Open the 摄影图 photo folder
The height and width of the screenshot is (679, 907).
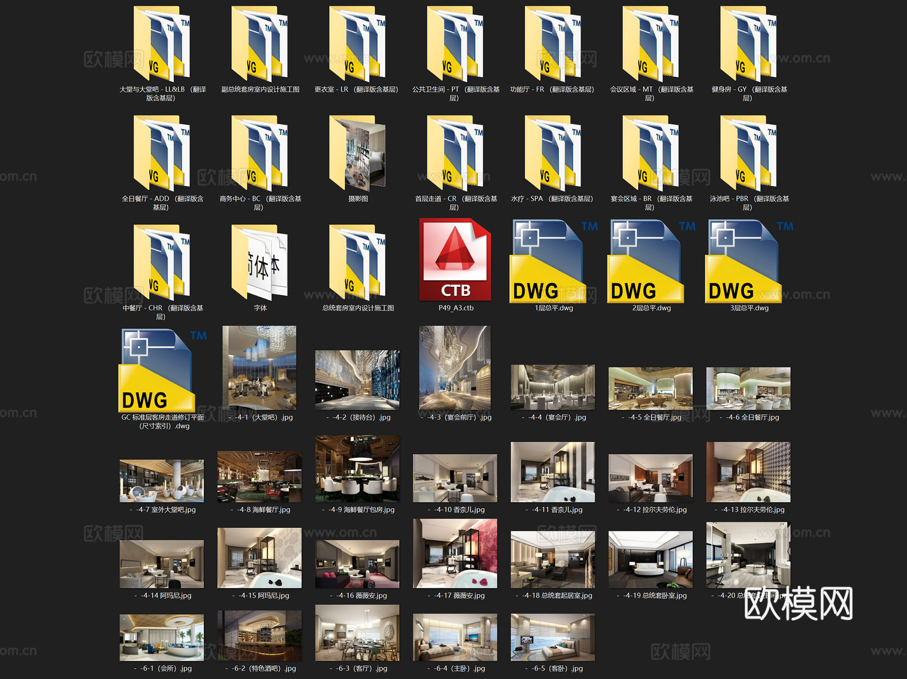click(x=357, y=153)
